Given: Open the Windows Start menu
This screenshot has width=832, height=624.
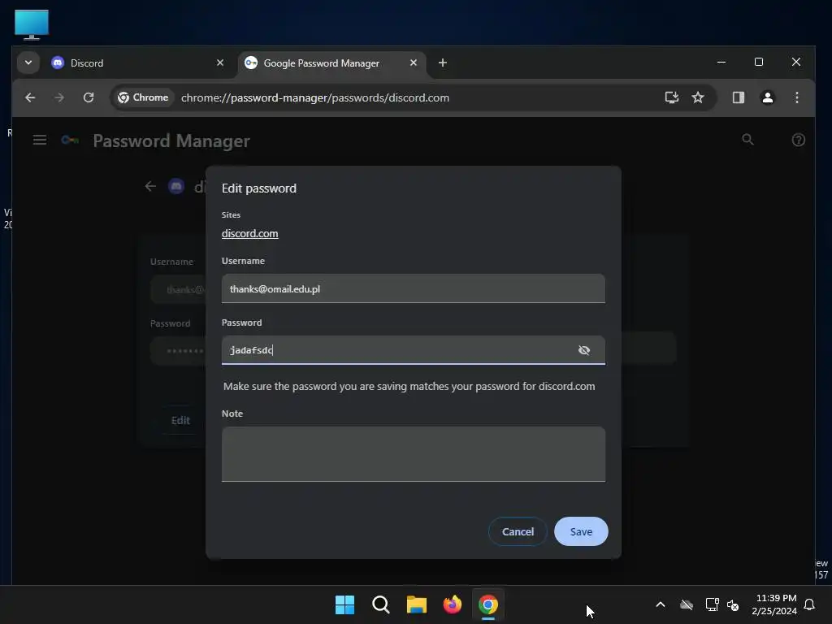Looking at the screenshot, I should [x=344, y=604].
